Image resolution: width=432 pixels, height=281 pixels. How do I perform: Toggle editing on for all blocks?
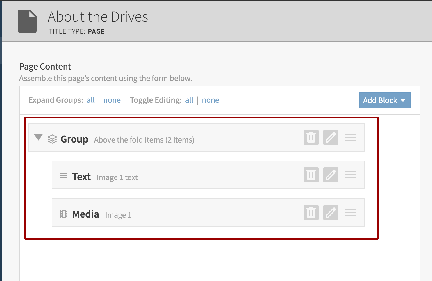point(189,100)
